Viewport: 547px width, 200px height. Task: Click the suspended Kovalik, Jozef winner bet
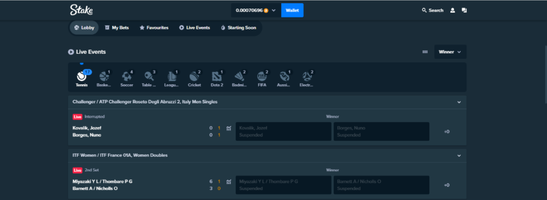[283, 131]
